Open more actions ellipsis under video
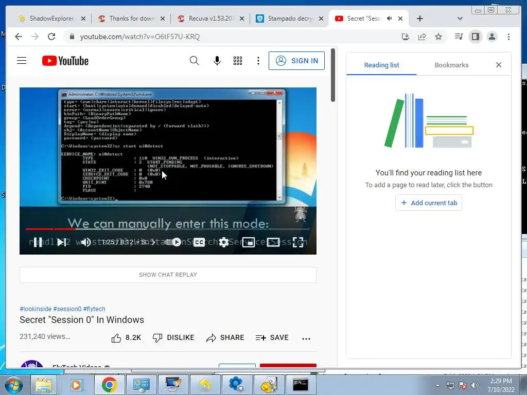 306,338
